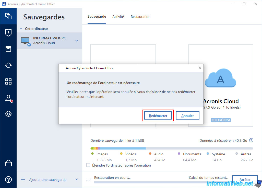
Task: Click the grey Autres legend dot
Action: [x=237, y=154]
